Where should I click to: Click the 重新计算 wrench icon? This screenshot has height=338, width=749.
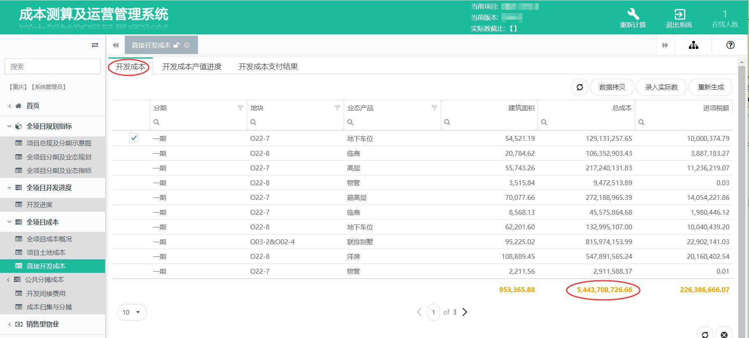pos(633,14)
